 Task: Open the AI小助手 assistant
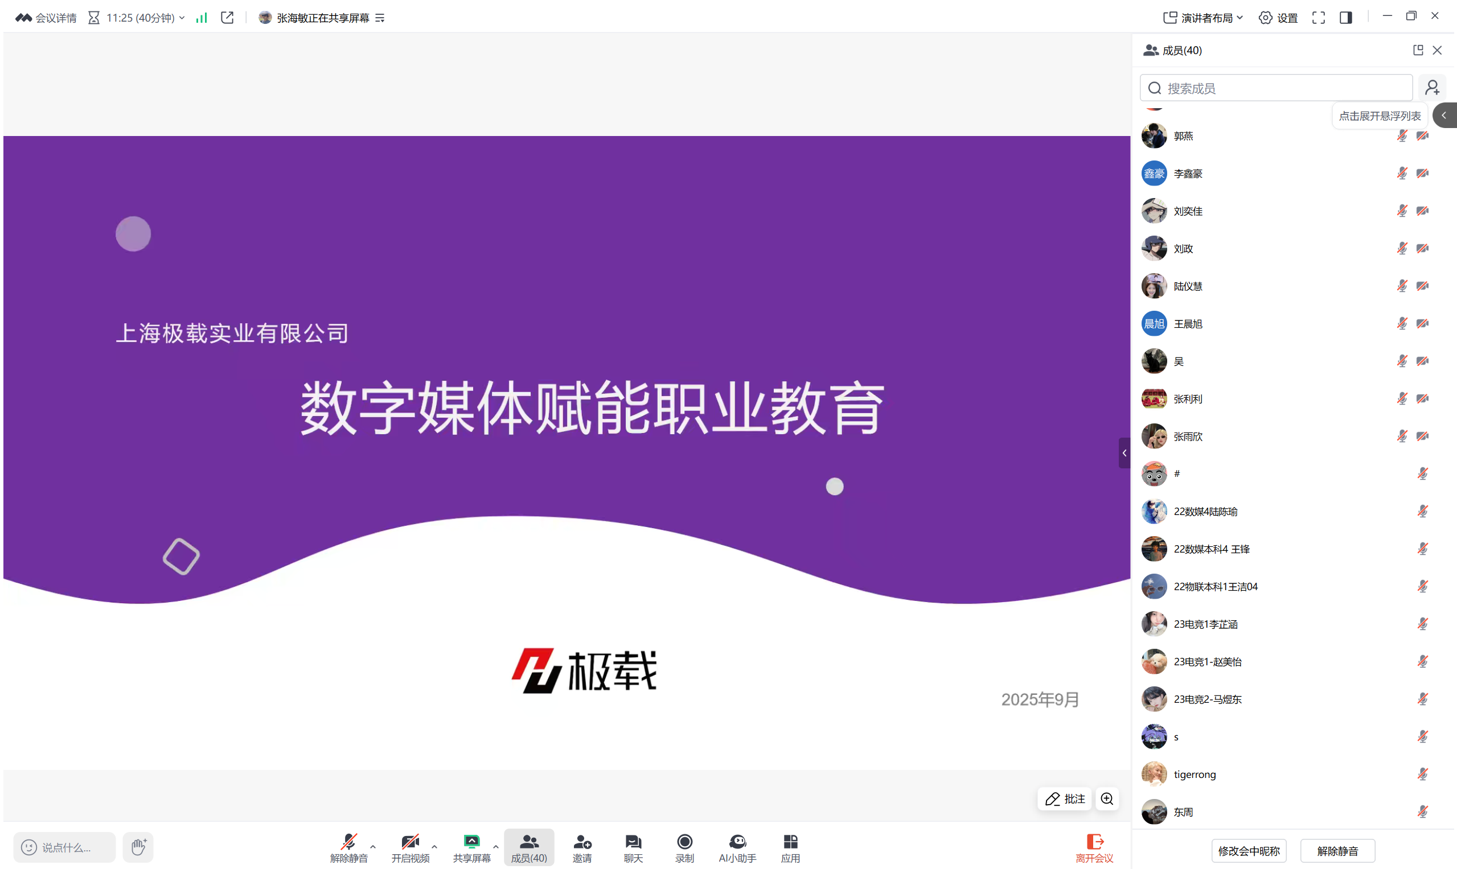737,847
